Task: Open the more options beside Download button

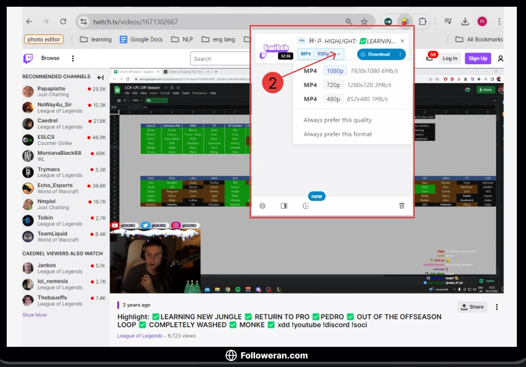Action: pyautogui.click(x=401, y=54)
